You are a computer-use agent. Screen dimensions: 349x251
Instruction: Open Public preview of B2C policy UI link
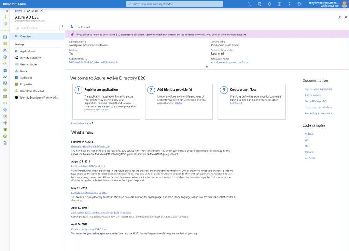click(88, 166)
